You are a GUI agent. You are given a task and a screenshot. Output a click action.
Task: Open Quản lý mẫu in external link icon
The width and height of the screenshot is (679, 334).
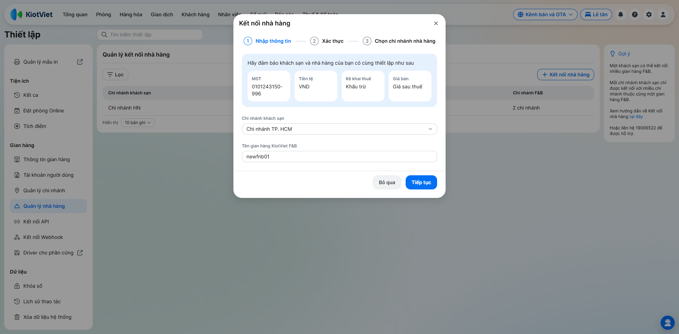pos(80,62)
